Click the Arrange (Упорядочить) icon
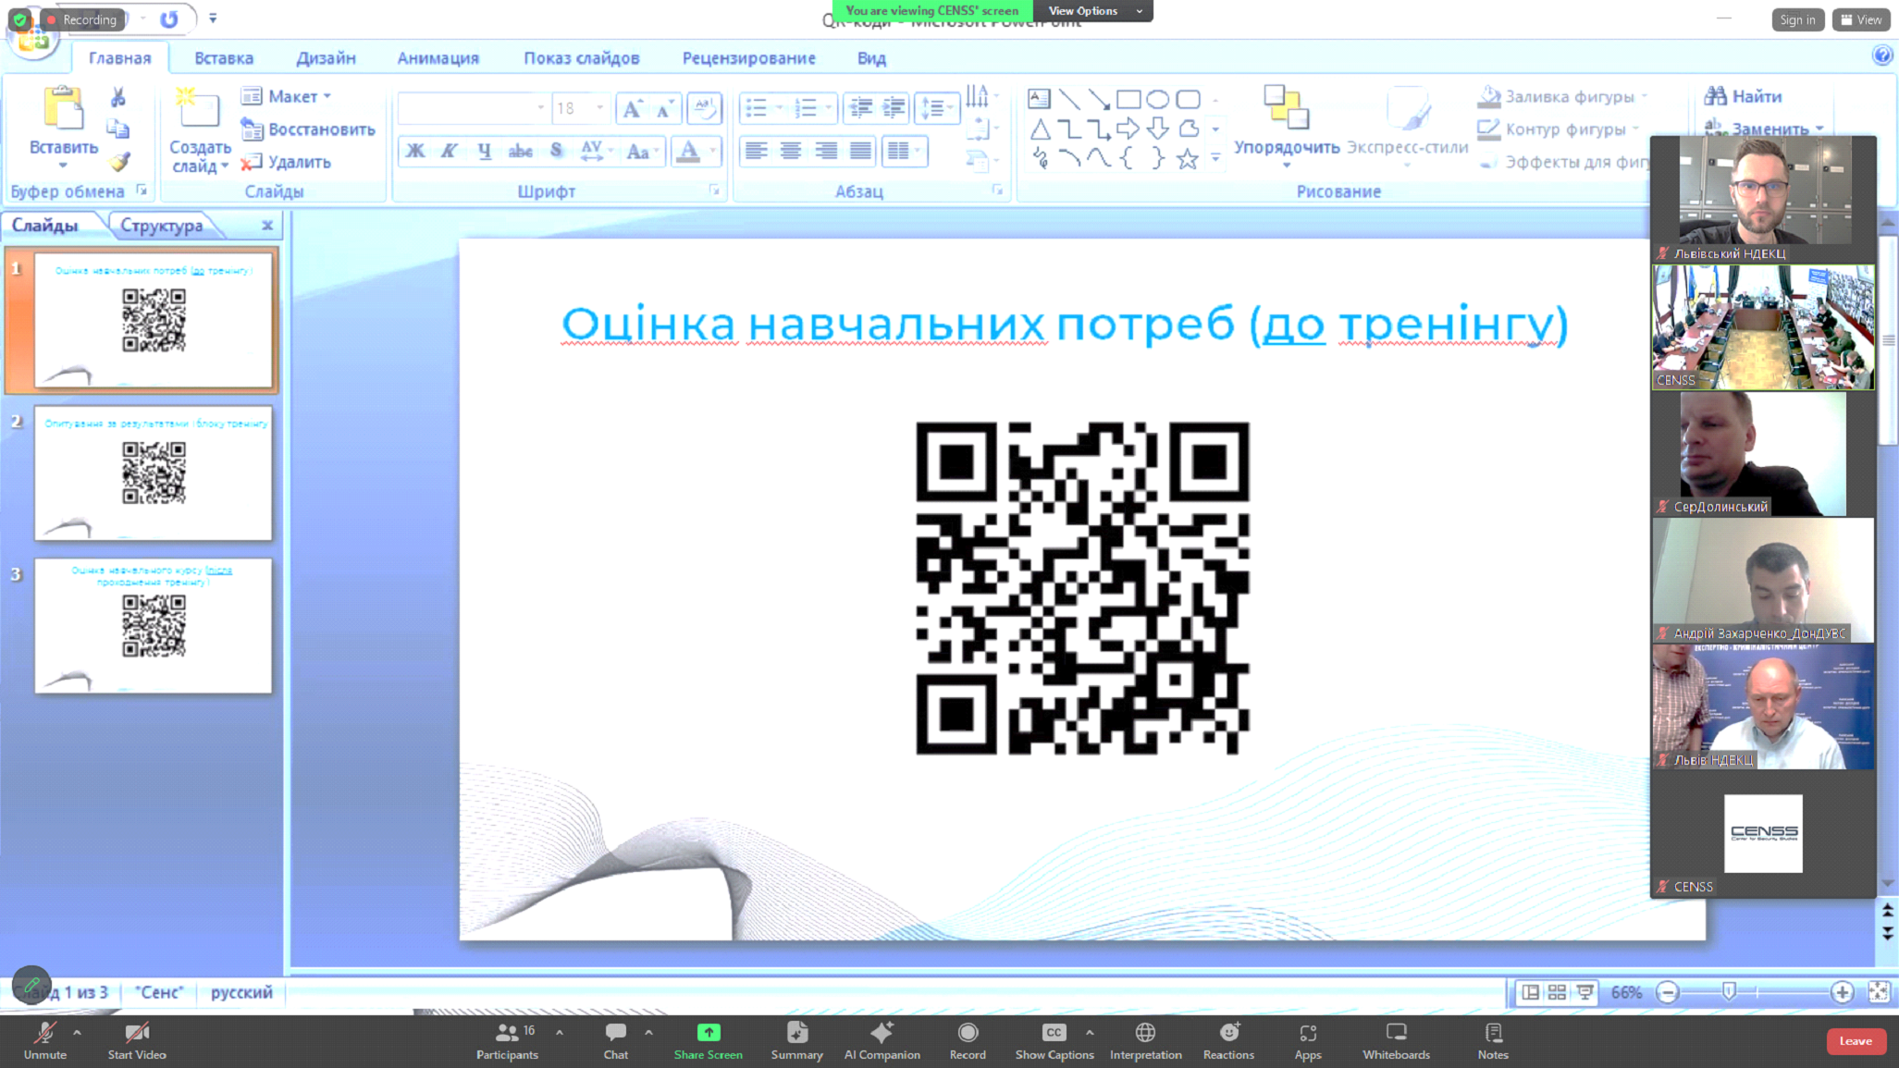1899x1068 pixels. tap(1286, 107)
